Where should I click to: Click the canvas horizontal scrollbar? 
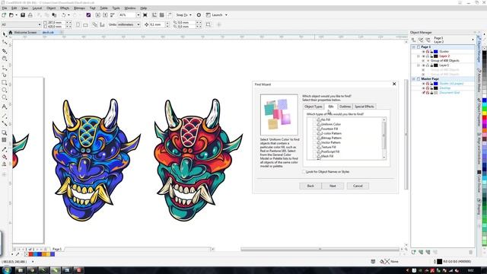click(x=320, y=249)
